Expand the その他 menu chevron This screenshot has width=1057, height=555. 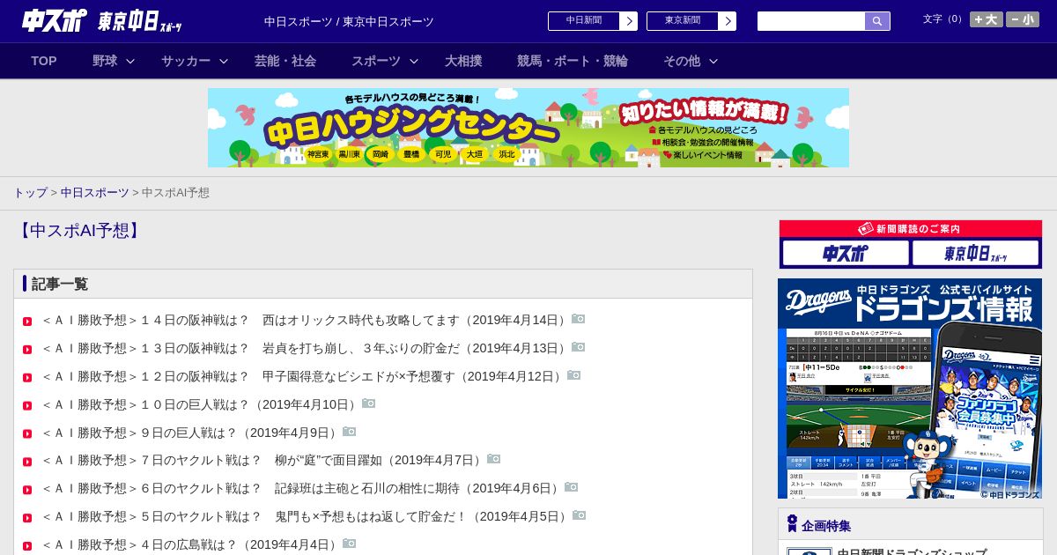[x=713, y=62]
